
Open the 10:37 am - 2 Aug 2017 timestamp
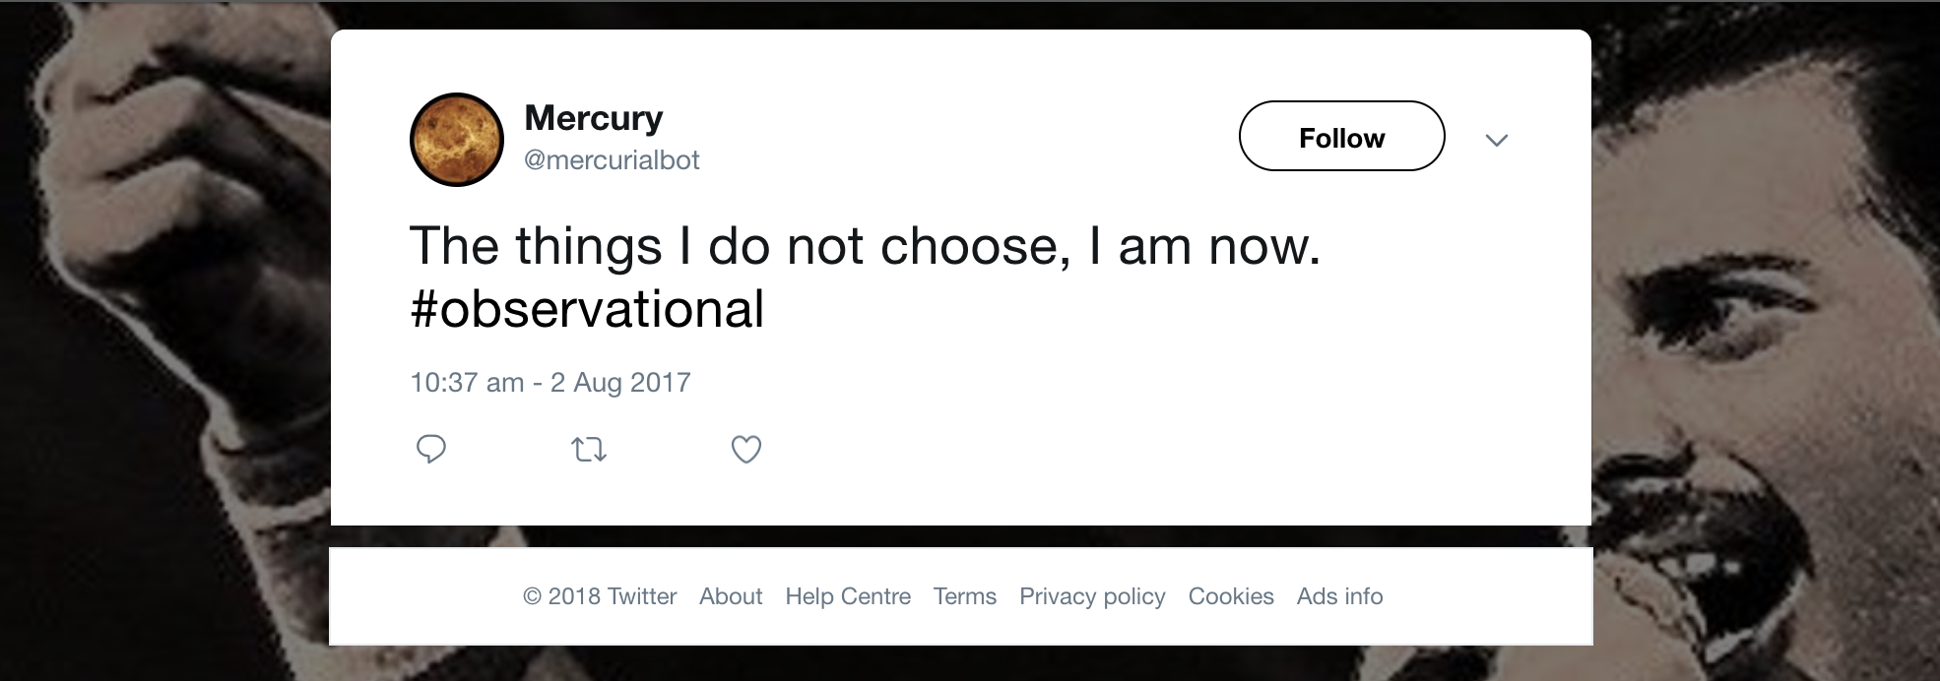pos(550,382)
